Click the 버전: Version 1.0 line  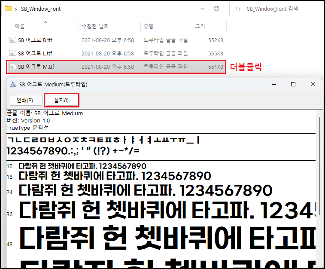pyautogui.click(x=28, y=120)
